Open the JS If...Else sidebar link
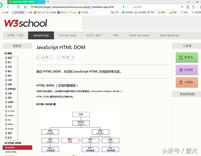The height and width of the screenshot is (156, 201). point(10,111)
